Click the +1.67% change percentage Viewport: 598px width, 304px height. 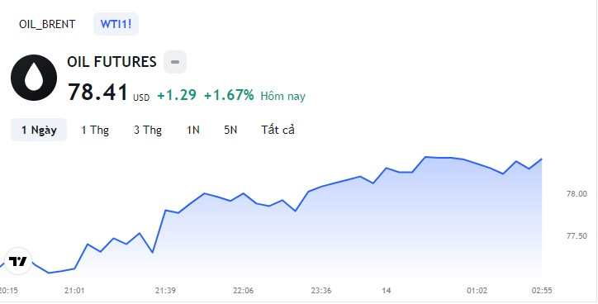(x=229, y=95)
